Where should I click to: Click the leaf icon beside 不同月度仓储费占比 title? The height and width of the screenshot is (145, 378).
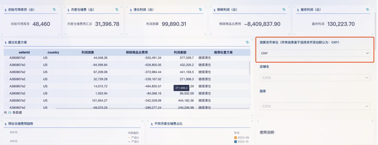[x=152, y=124]
